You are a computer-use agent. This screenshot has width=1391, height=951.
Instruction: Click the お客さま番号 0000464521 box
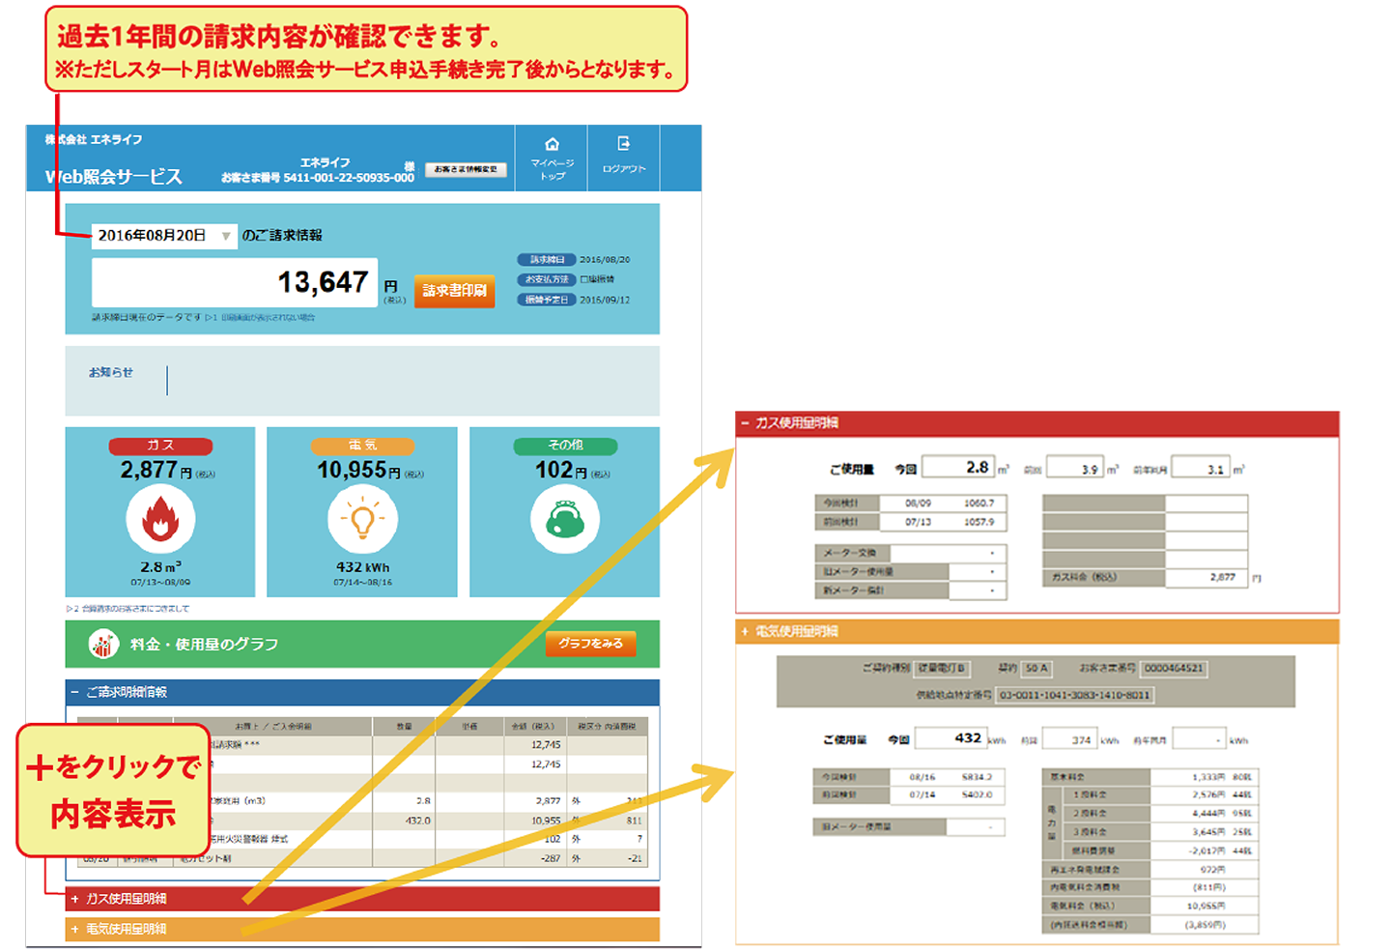click(1174, 668)
